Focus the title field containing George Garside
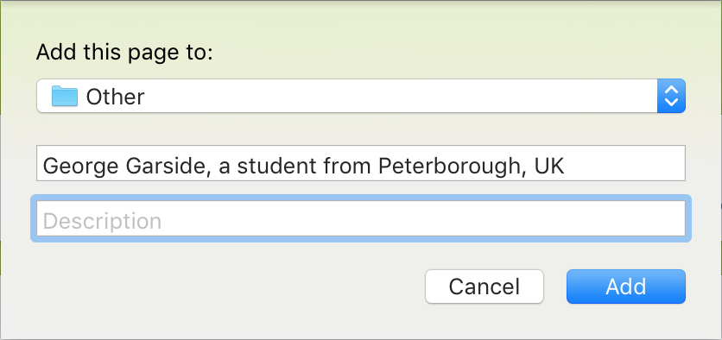Viewport: 722px width, 340px height. point(361,163)
